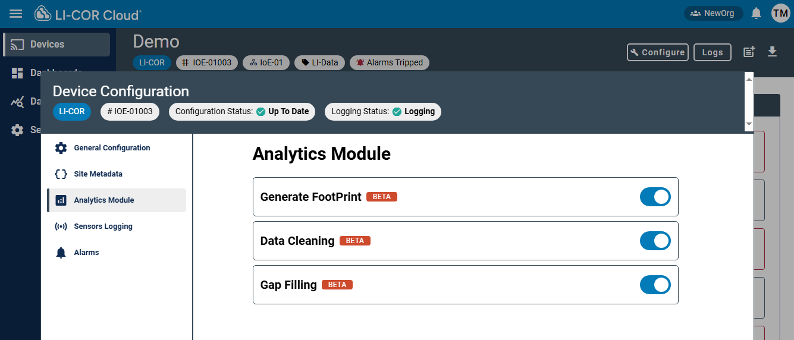Open the TM user avatar menu
This screenshot has width=794, height=340.
click(780, 13)
